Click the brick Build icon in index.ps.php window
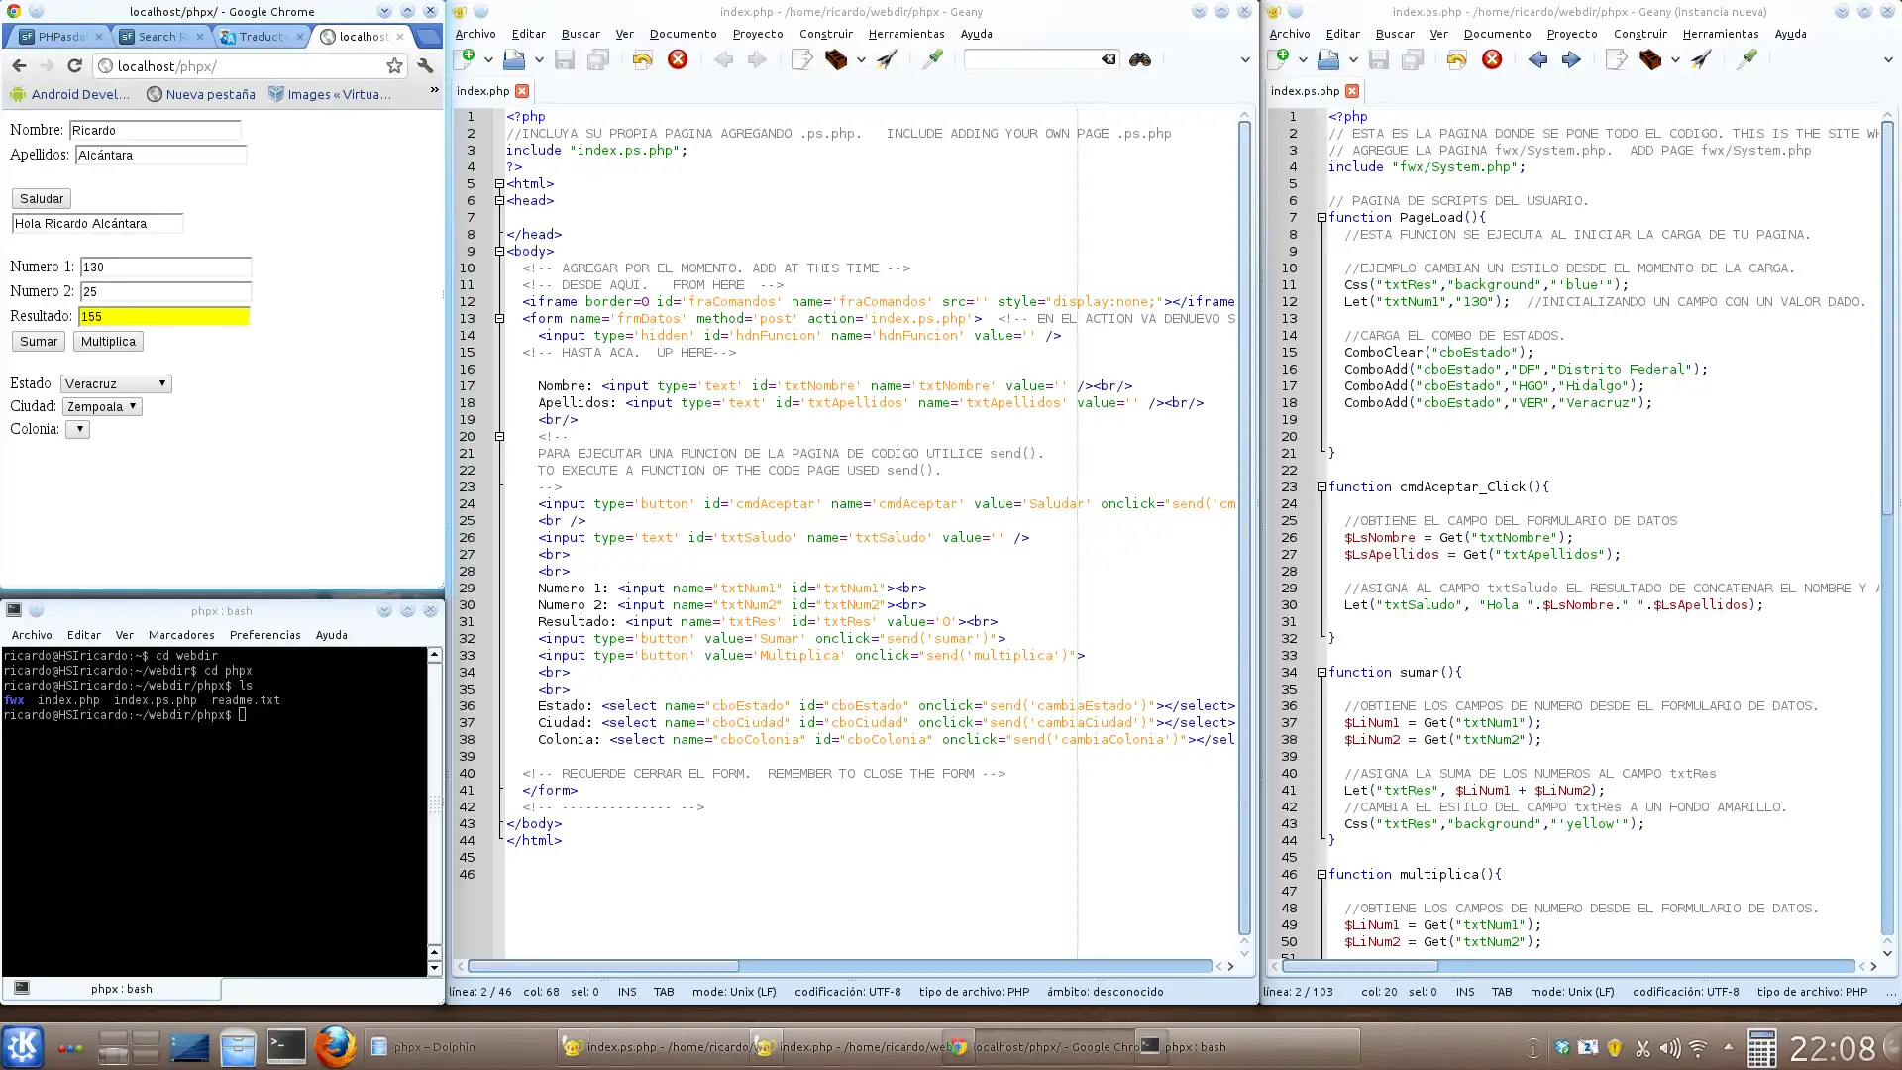 pyautogui.click(x=1649, y=59)
